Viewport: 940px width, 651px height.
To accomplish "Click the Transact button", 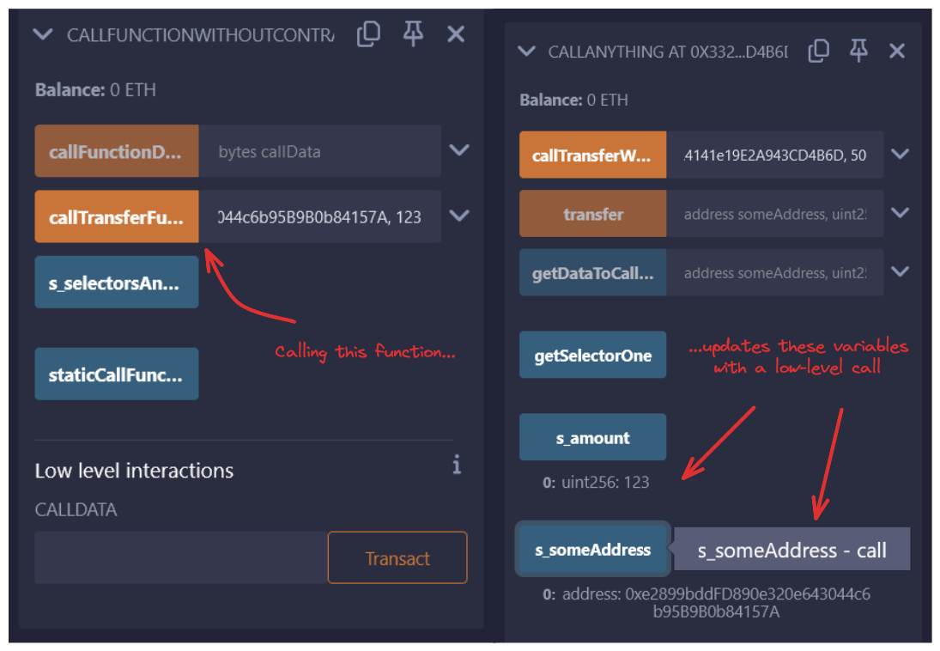I will coord(397,558).
